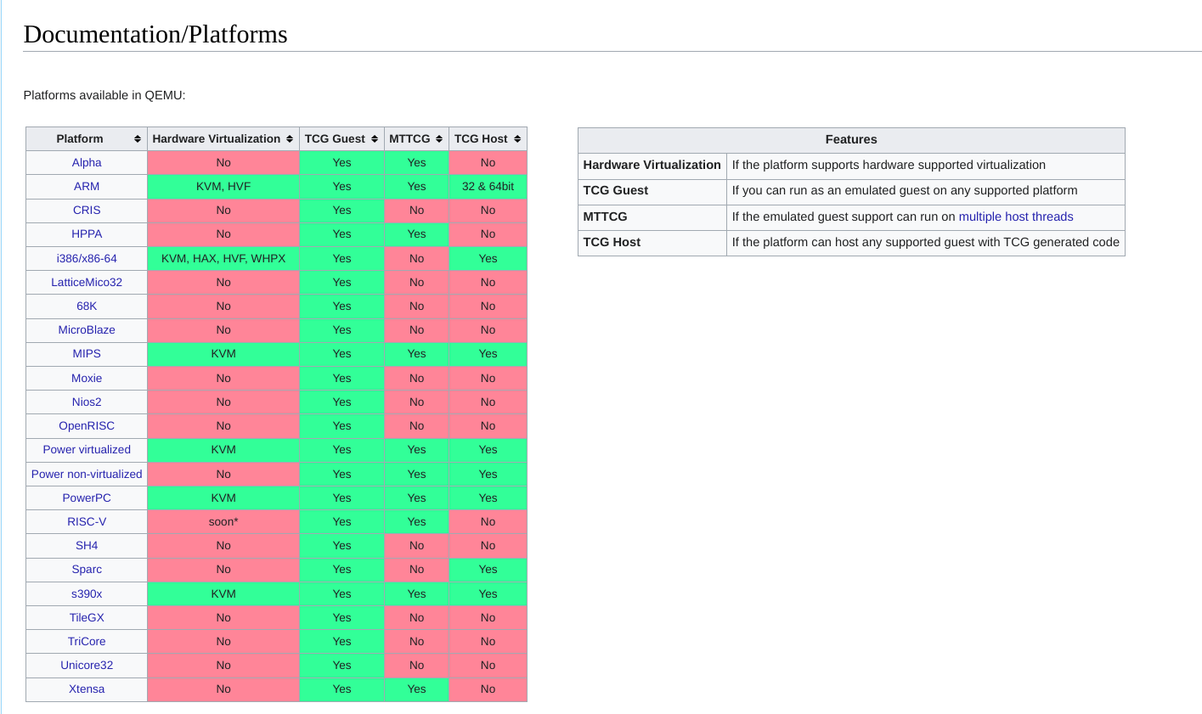Image resolution: width=1202 pixels, height=714 pixels.
Task: Open Power non-virtualized link
Action: pyautogui.click(x=87, y=475)
